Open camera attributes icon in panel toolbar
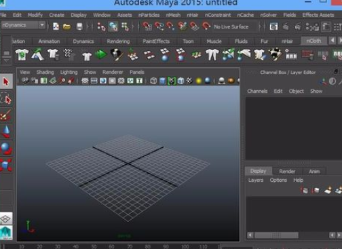This screenshot has height=249, width=342. coord(35,81)
